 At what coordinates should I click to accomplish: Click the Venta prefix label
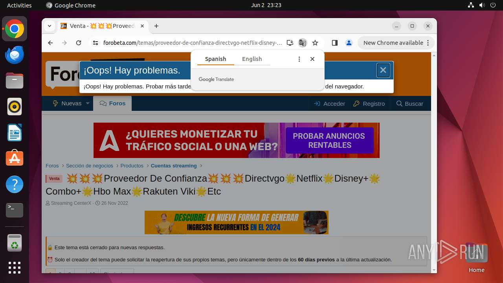pos(54,179)
